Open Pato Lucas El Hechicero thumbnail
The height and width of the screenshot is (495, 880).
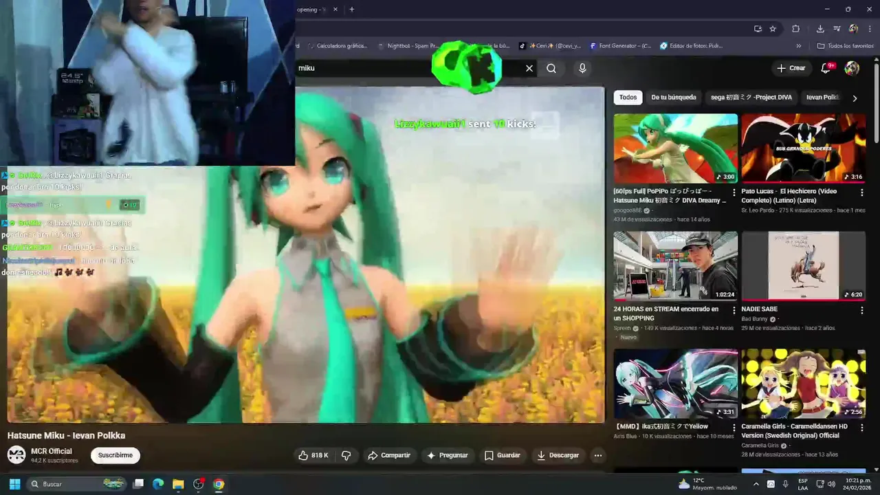[804, 148]
